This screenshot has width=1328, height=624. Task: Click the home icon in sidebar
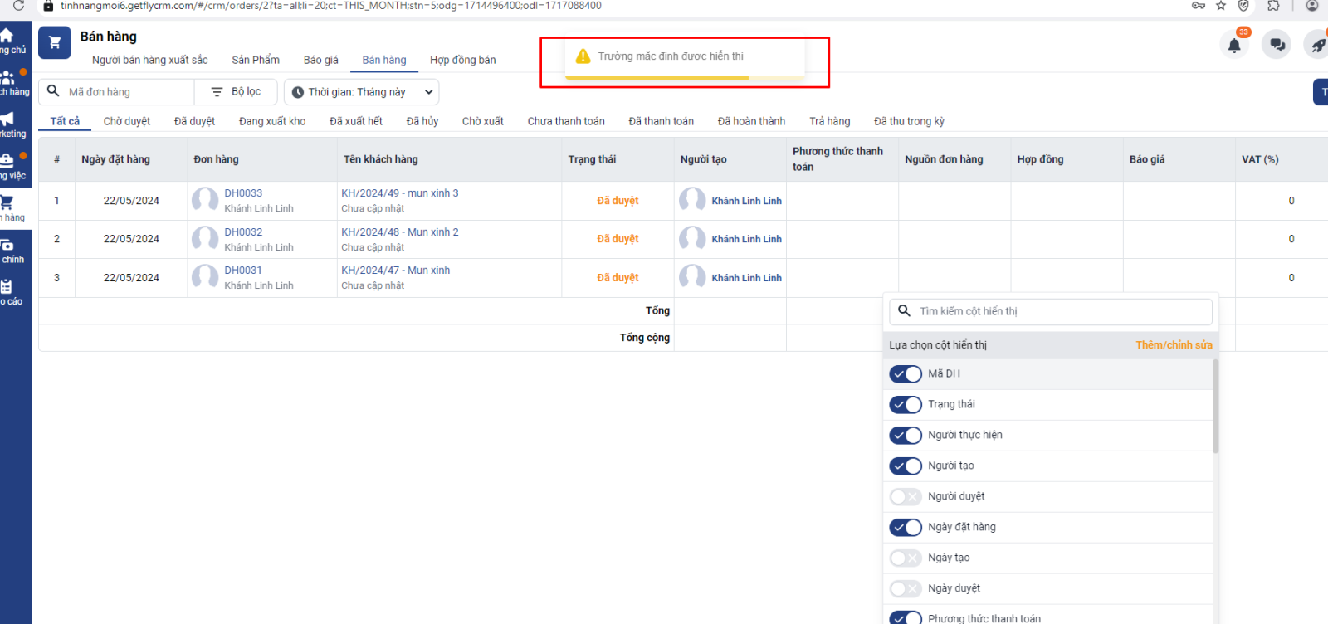click(7, 36)
